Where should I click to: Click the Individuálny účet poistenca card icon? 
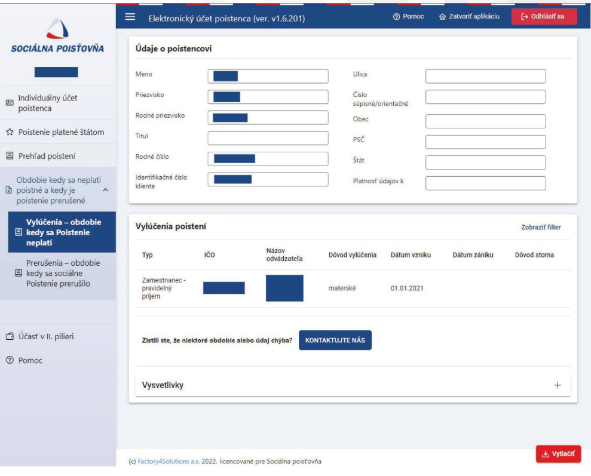pyautogui.click(x=9, y=103)
